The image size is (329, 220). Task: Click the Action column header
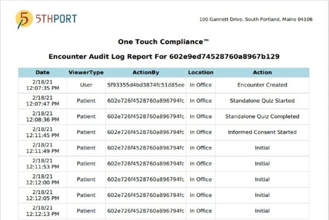(262, 72)
